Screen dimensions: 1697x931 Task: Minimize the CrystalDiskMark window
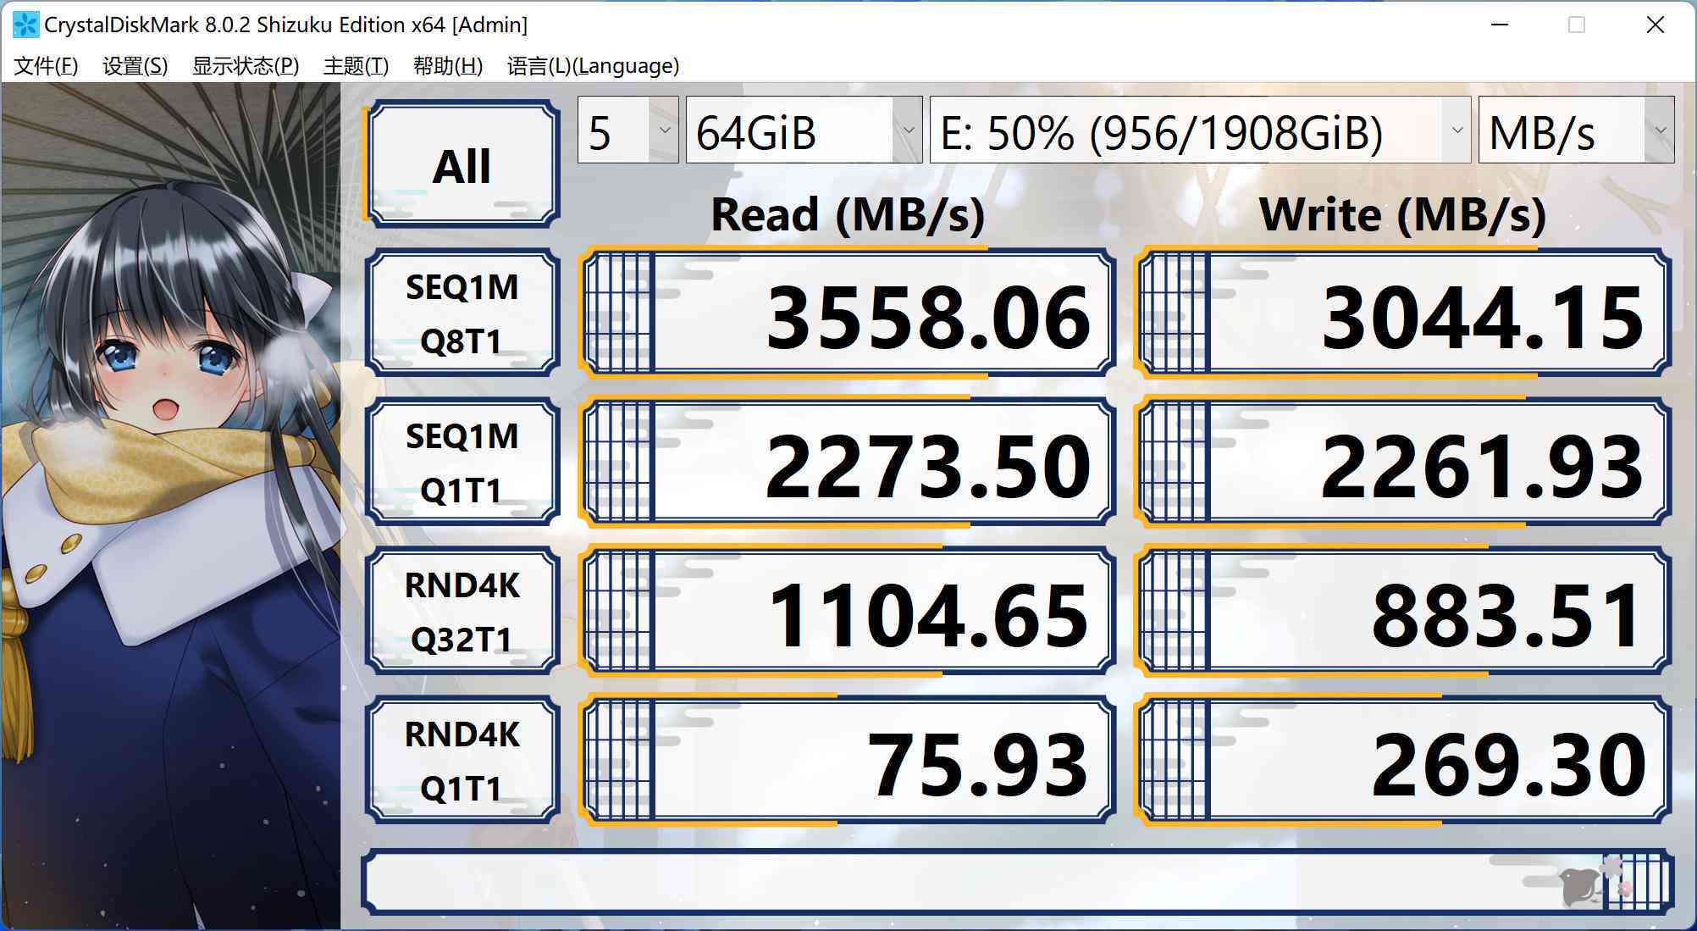click(1500, 25)
